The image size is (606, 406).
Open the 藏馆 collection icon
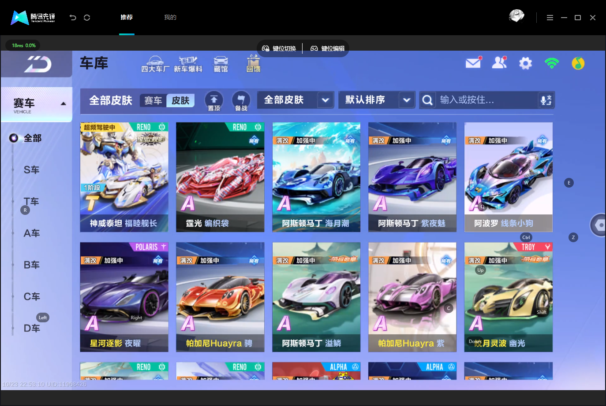click(x=221, y=64)
